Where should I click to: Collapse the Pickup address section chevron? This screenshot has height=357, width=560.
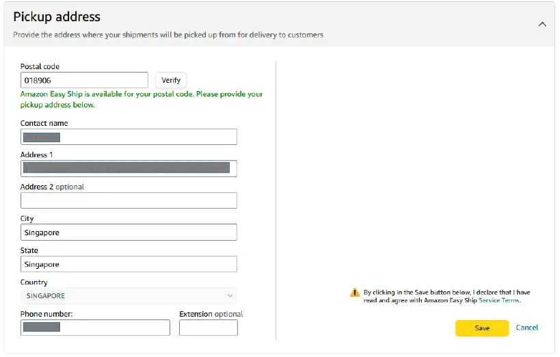542,24
